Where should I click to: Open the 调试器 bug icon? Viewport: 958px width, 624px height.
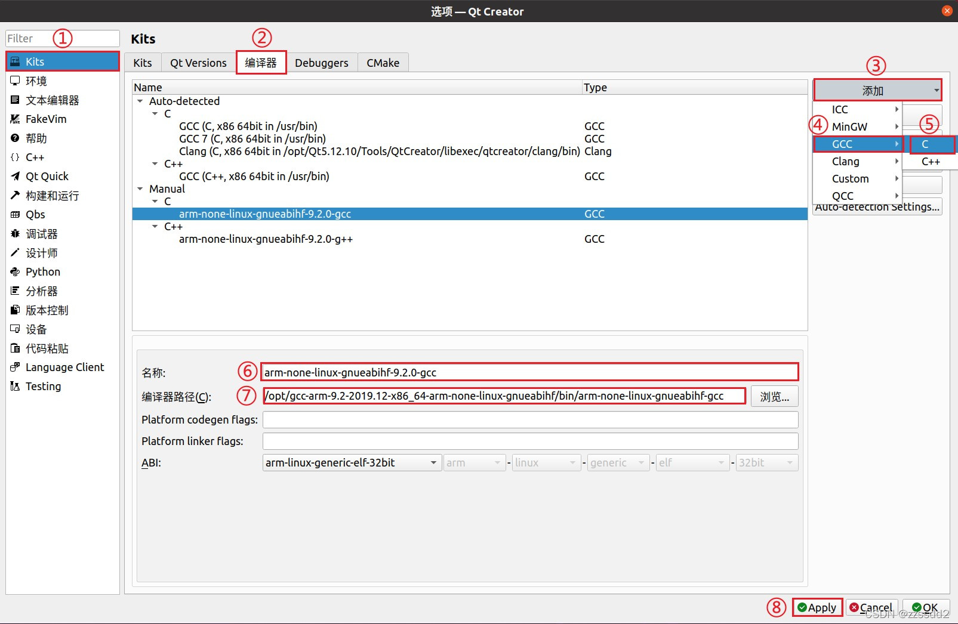[15, 233]
